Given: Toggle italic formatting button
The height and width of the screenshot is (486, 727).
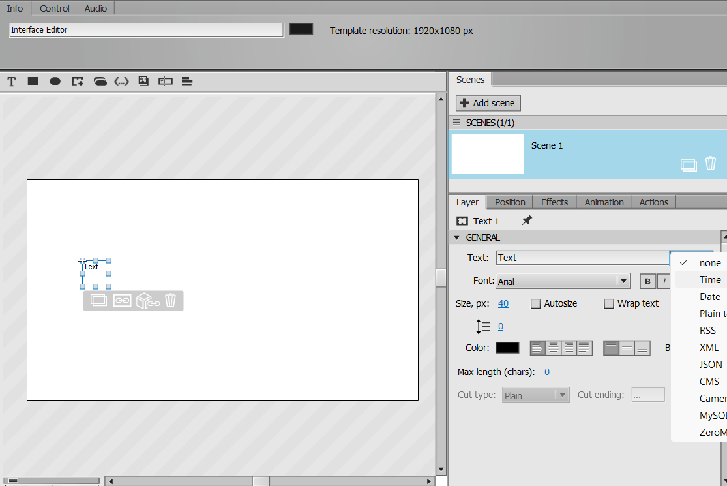Looking at the screenshot, I should click(x=664, y=281).
